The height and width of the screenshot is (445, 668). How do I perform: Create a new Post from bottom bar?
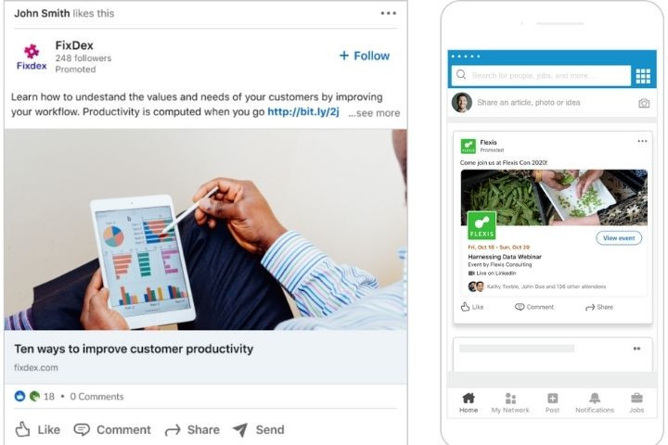click(x=552, y=401)
